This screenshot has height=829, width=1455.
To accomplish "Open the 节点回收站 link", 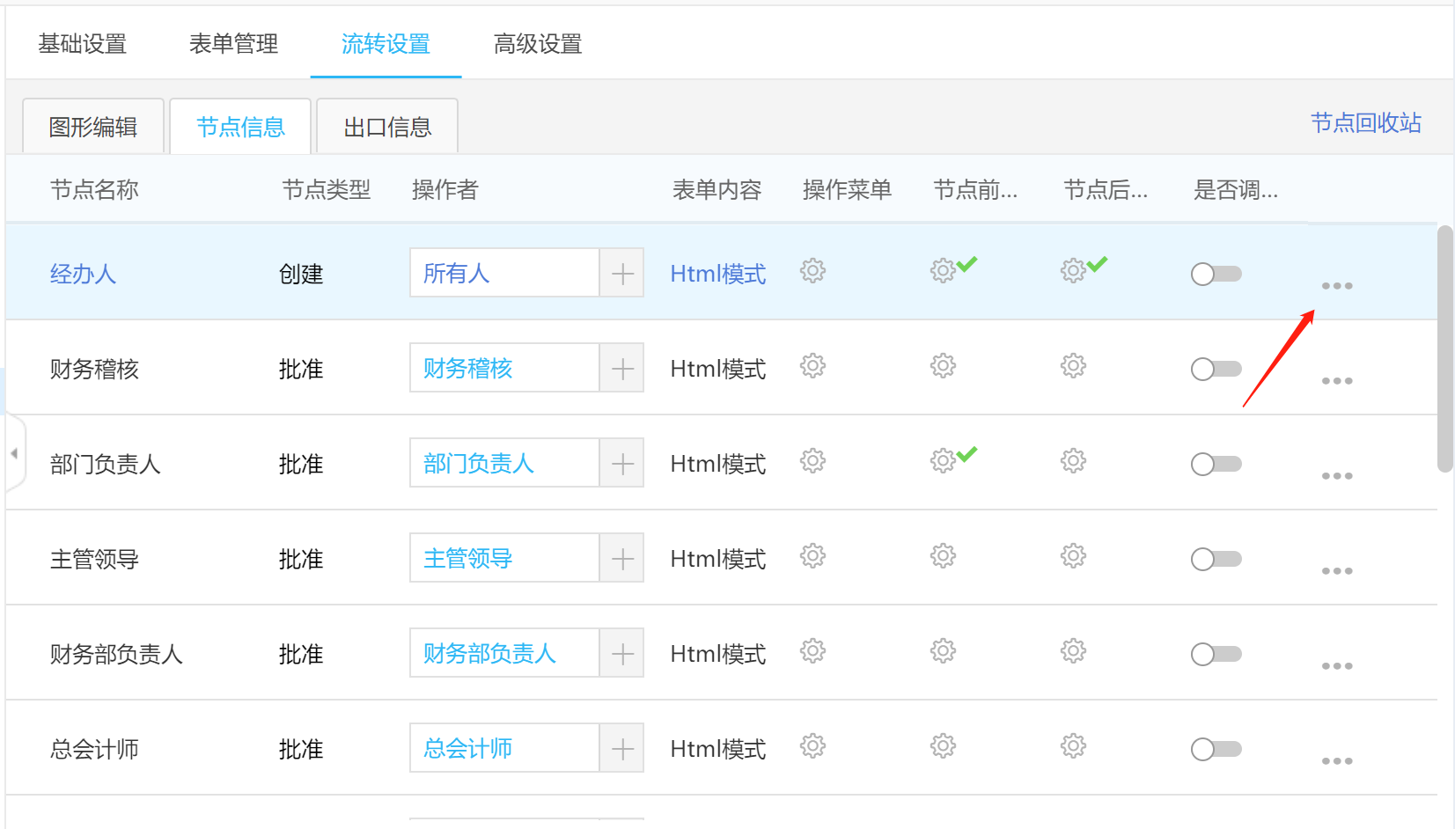I will (x=1365, y=123).
